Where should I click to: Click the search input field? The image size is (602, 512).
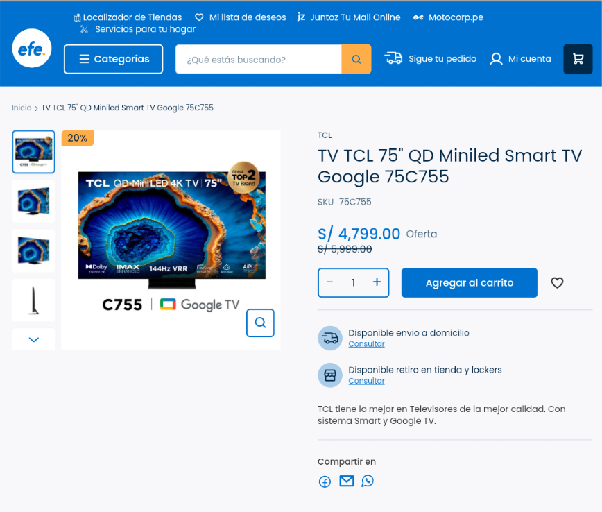(x=264, y=59)
